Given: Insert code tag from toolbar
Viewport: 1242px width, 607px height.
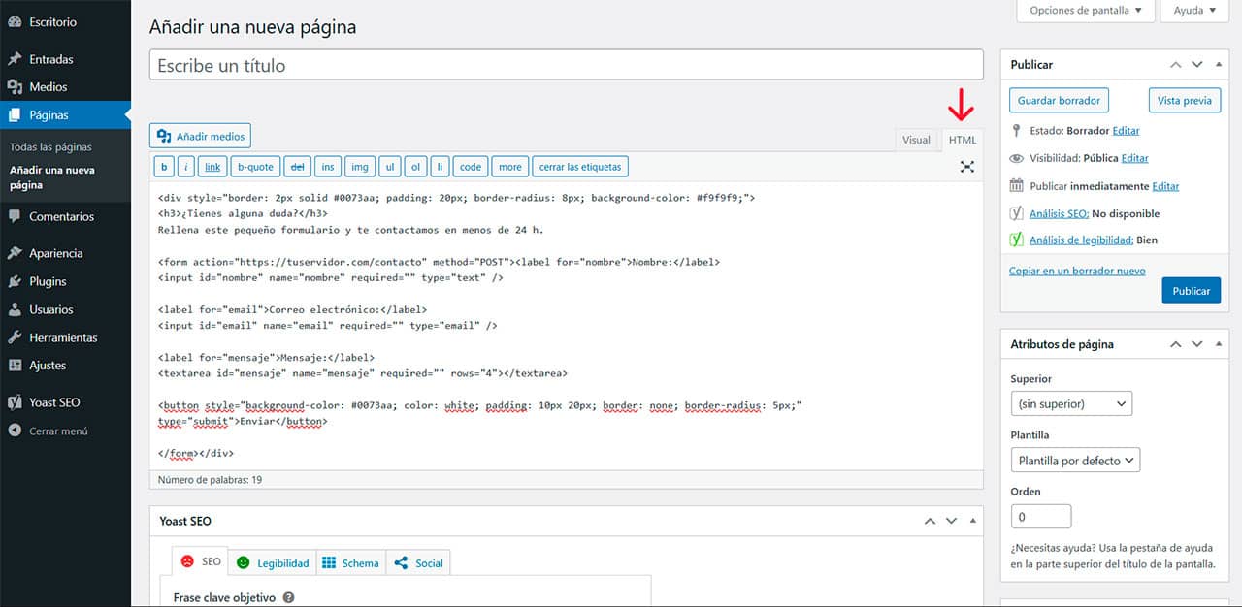Looking at the screenshot, I should (471, 167).
